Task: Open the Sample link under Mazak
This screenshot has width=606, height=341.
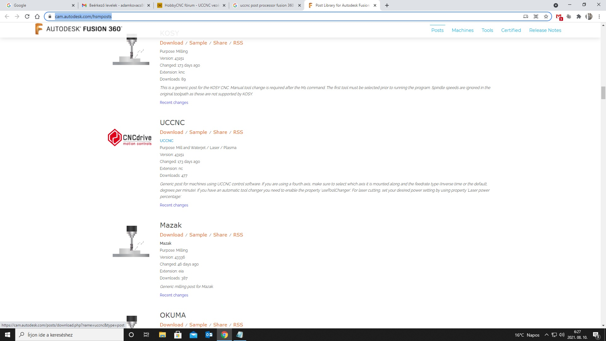Action: point(198,235)
